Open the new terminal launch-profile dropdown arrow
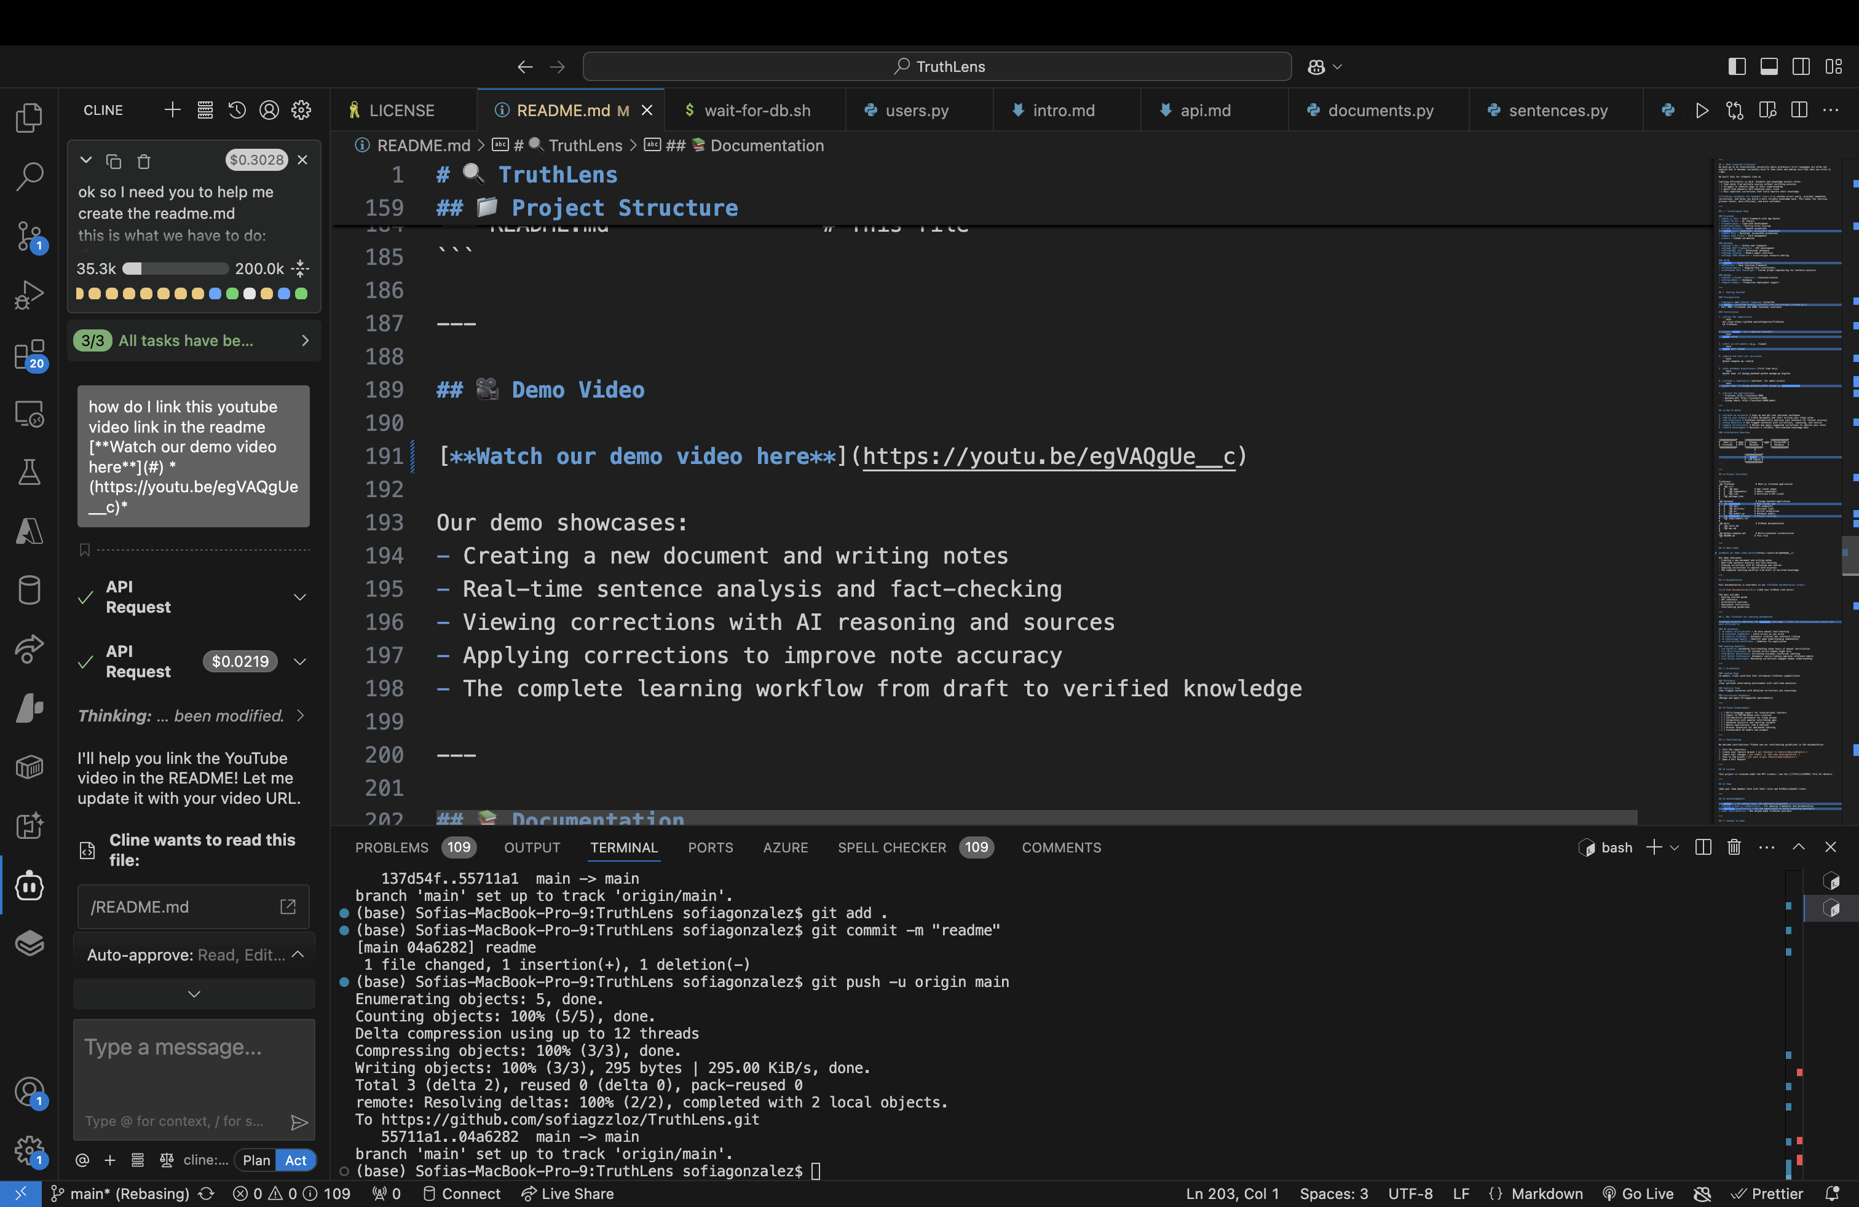This screenshot has height=1207, width=1859. [x=1675, y=847]
